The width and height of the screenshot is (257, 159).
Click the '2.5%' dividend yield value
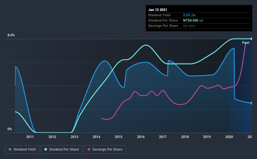pyautogui.click(x=187, y=15)
